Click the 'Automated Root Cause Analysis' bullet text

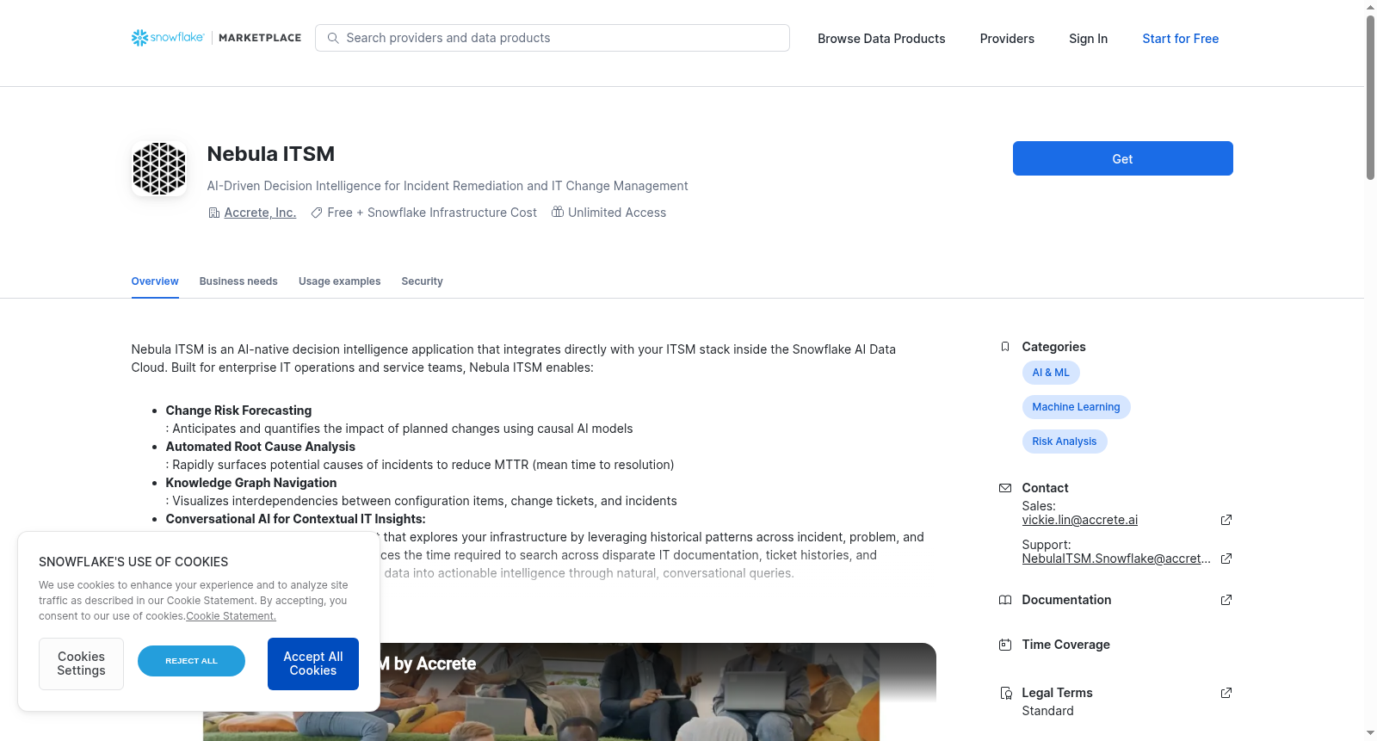pyautogui.click(x=260, y=447)
